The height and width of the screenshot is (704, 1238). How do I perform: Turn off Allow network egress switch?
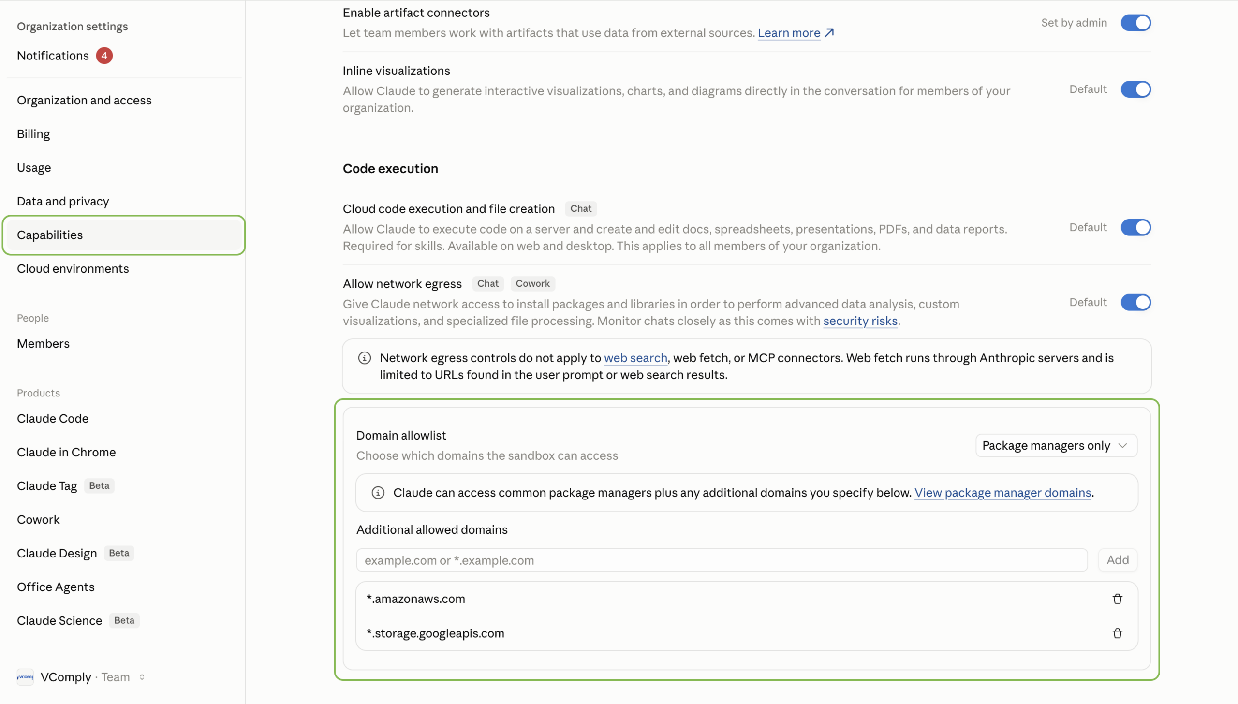[1135, 302]
